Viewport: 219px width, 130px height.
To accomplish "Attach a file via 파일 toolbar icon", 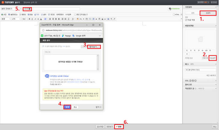I will pyautogui.click(x=30, y=14).
